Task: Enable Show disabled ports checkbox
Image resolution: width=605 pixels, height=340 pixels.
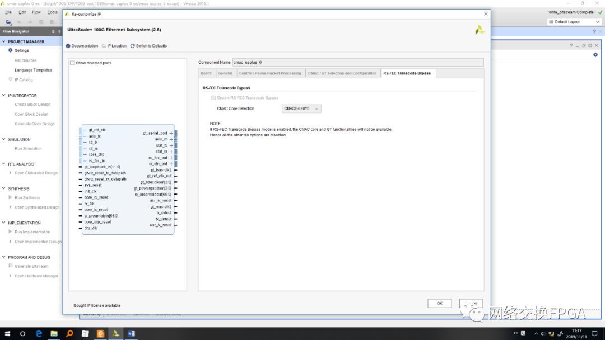Action: pyautogui.click(x=72, y=63)
